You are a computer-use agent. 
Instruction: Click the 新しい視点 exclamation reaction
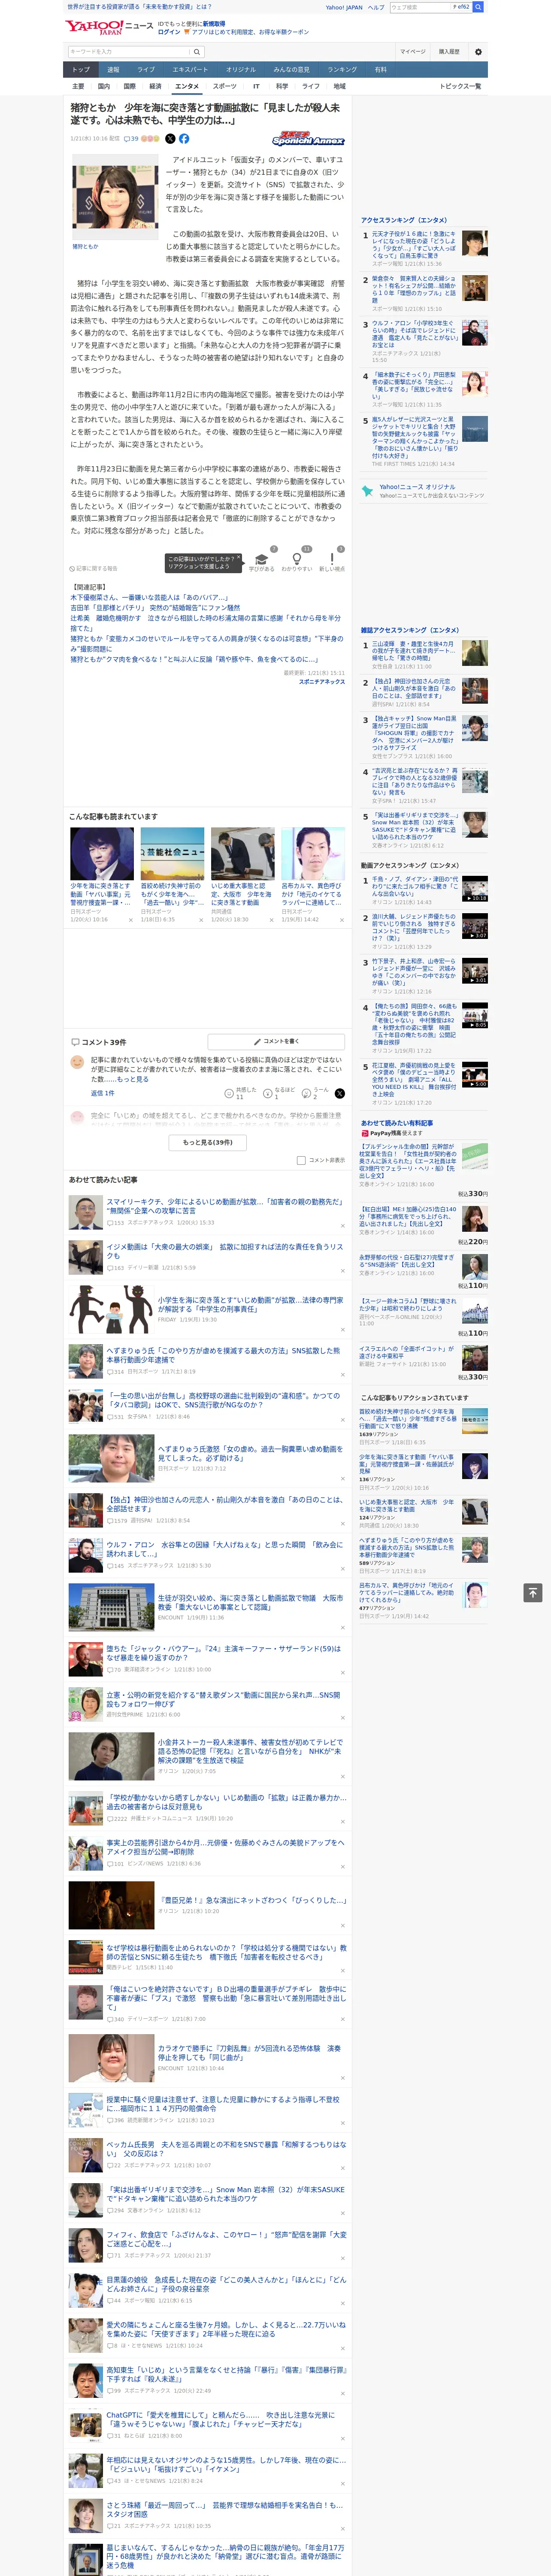pyautogui.click(x=332, y=561)
